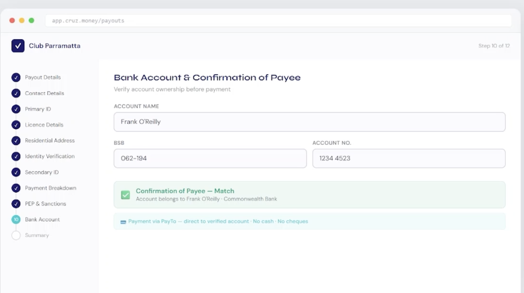Click the ACCOUNT NO. field label
524x293 pixels.
(332, 143)
